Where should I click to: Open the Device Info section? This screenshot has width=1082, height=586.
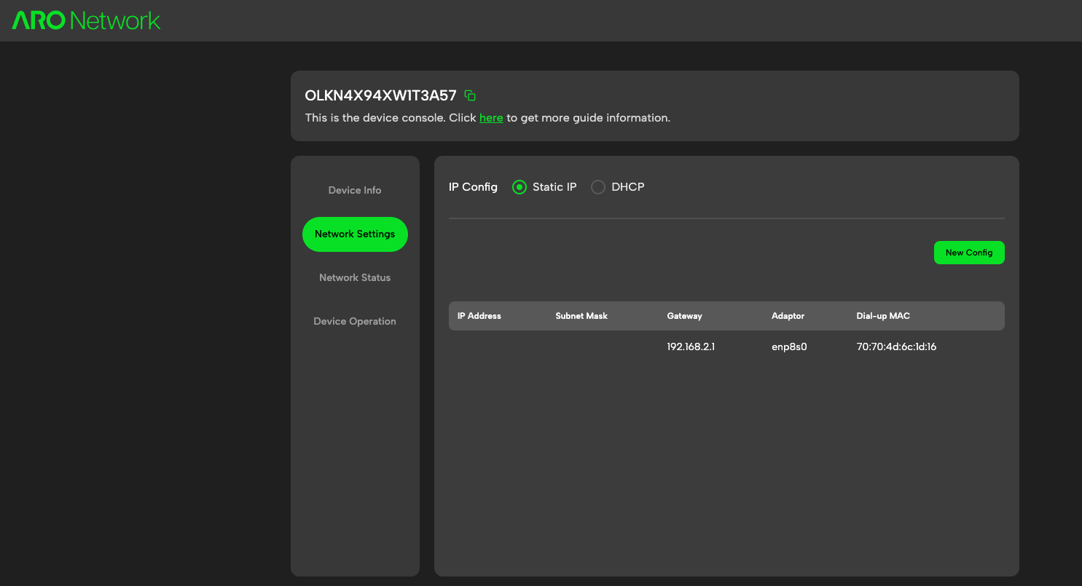[x=355, y=190]
